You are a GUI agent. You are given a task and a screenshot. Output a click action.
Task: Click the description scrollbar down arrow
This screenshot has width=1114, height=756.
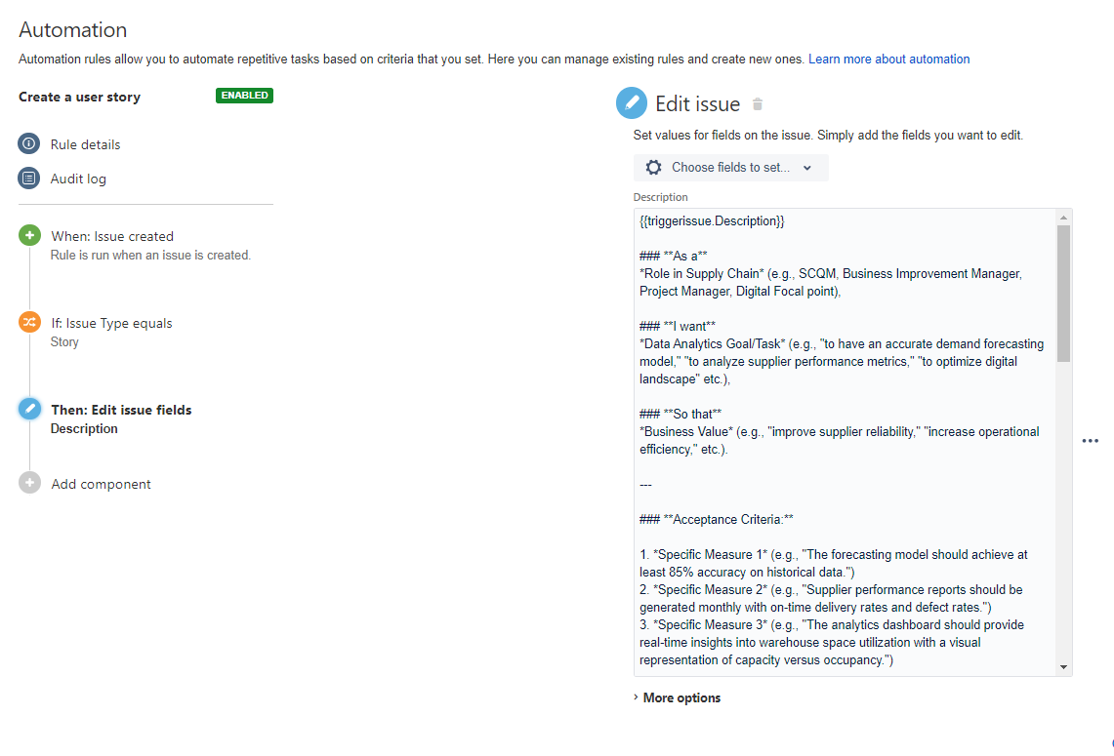click(1063, 667)
